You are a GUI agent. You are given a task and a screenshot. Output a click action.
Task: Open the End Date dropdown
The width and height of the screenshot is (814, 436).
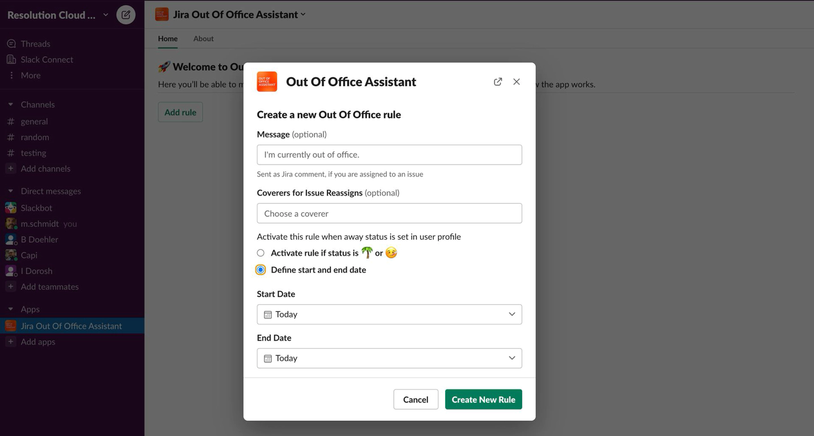pos(389,358)
